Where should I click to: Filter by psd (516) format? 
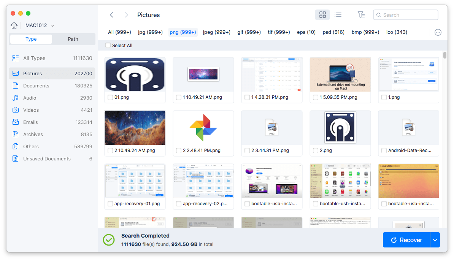click(333, 32)
